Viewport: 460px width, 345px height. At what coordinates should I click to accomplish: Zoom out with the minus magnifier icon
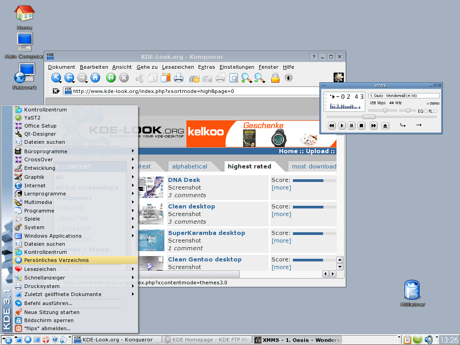[x=260, y=78]
